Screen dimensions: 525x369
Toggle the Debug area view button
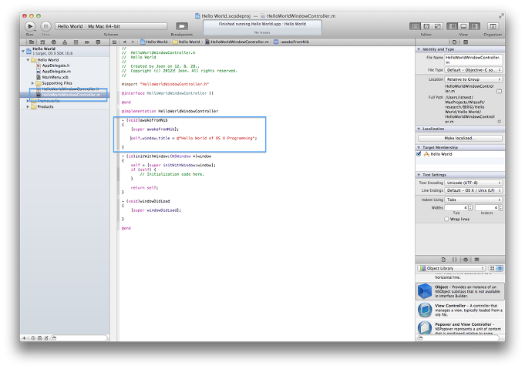(463, 26)
